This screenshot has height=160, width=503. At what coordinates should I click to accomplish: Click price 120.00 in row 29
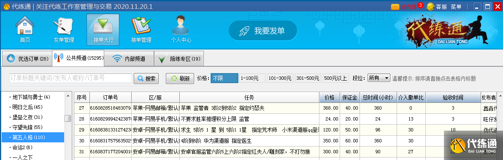[x=331, y=130]
